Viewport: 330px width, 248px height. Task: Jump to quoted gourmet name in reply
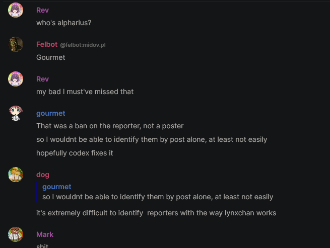(x=57, y=187)
